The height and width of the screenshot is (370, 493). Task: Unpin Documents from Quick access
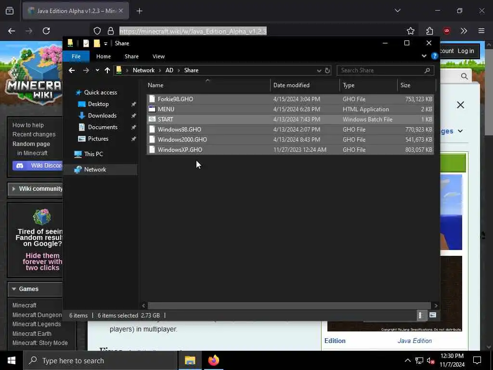click(134, 127)
